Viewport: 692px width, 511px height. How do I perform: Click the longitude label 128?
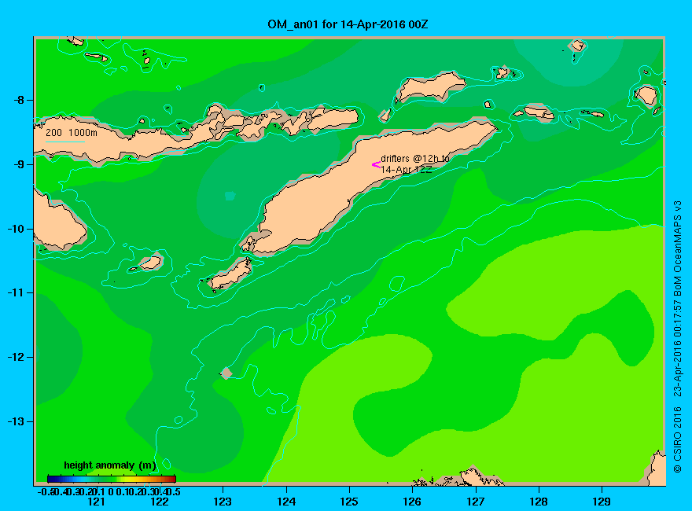coord(539,502)
